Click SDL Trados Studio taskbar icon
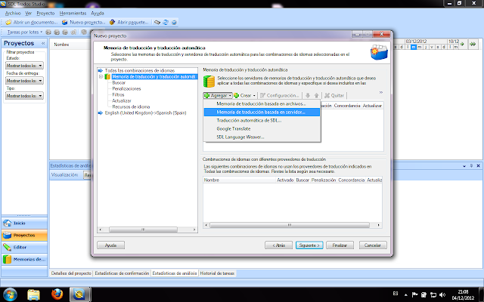Viewport: 484px width, 302px height. pyautogui.click(x=79, y=294)
